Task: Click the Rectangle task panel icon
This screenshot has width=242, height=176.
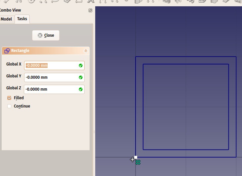Action: pos(7,51)
